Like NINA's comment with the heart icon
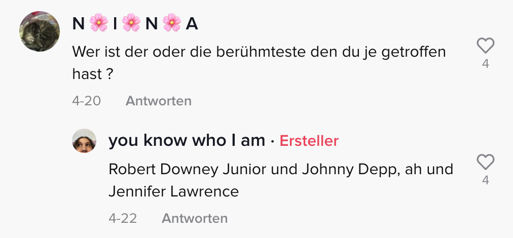Viewport: 513px width, 238px height. (485, 47)
